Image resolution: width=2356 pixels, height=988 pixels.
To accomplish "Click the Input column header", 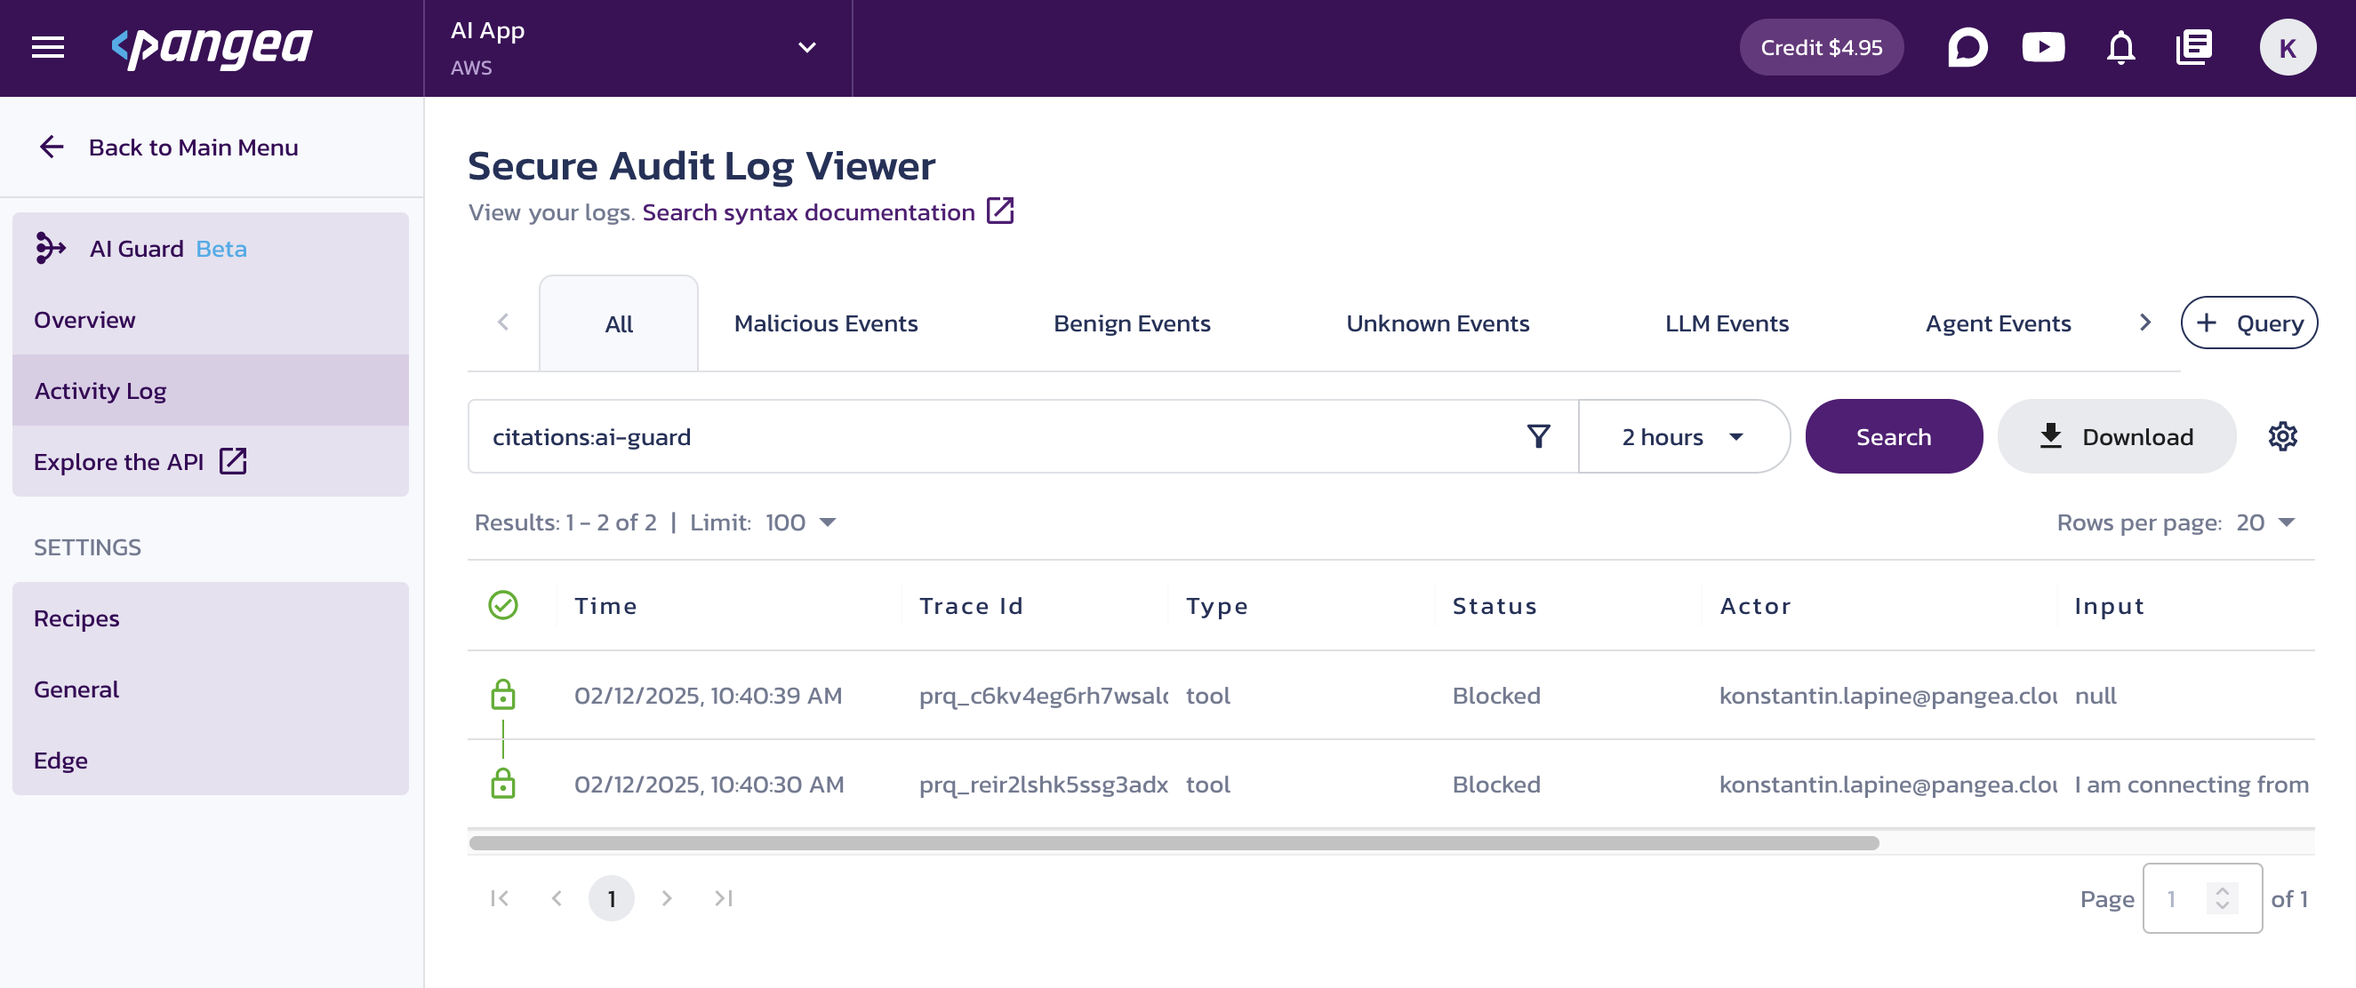I will coord(2108,605).
